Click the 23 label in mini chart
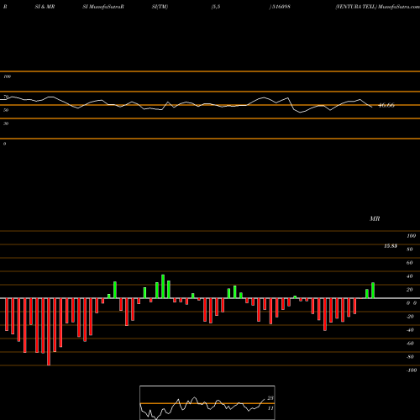 (270, 398)
